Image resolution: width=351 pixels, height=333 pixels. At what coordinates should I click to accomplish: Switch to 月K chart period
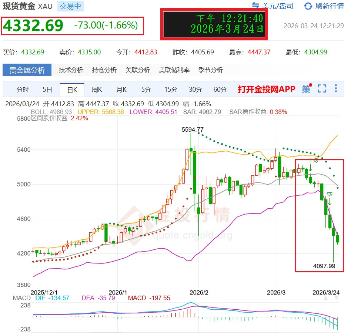coord(121,90)
